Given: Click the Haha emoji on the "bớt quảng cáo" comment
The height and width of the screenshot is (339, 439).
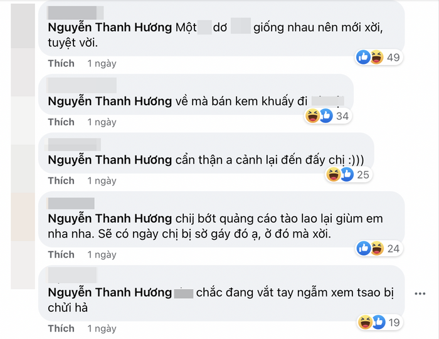Looking at the screenshot, I should (376, 249).
